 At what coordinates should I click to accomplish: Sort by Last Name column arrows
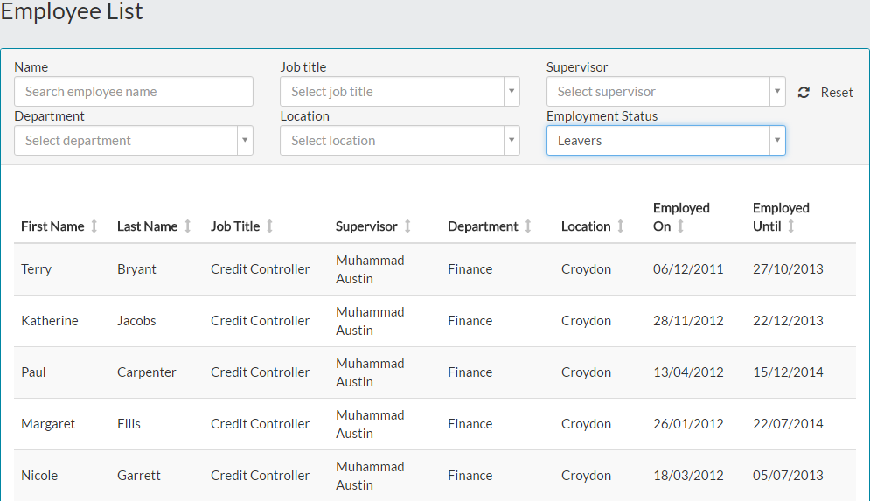pyautogui.click(x=187, y=226)
